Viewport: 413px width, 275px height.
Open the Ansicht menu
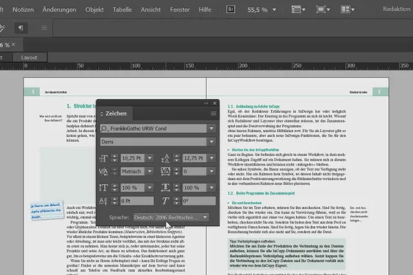coord(150,10)
